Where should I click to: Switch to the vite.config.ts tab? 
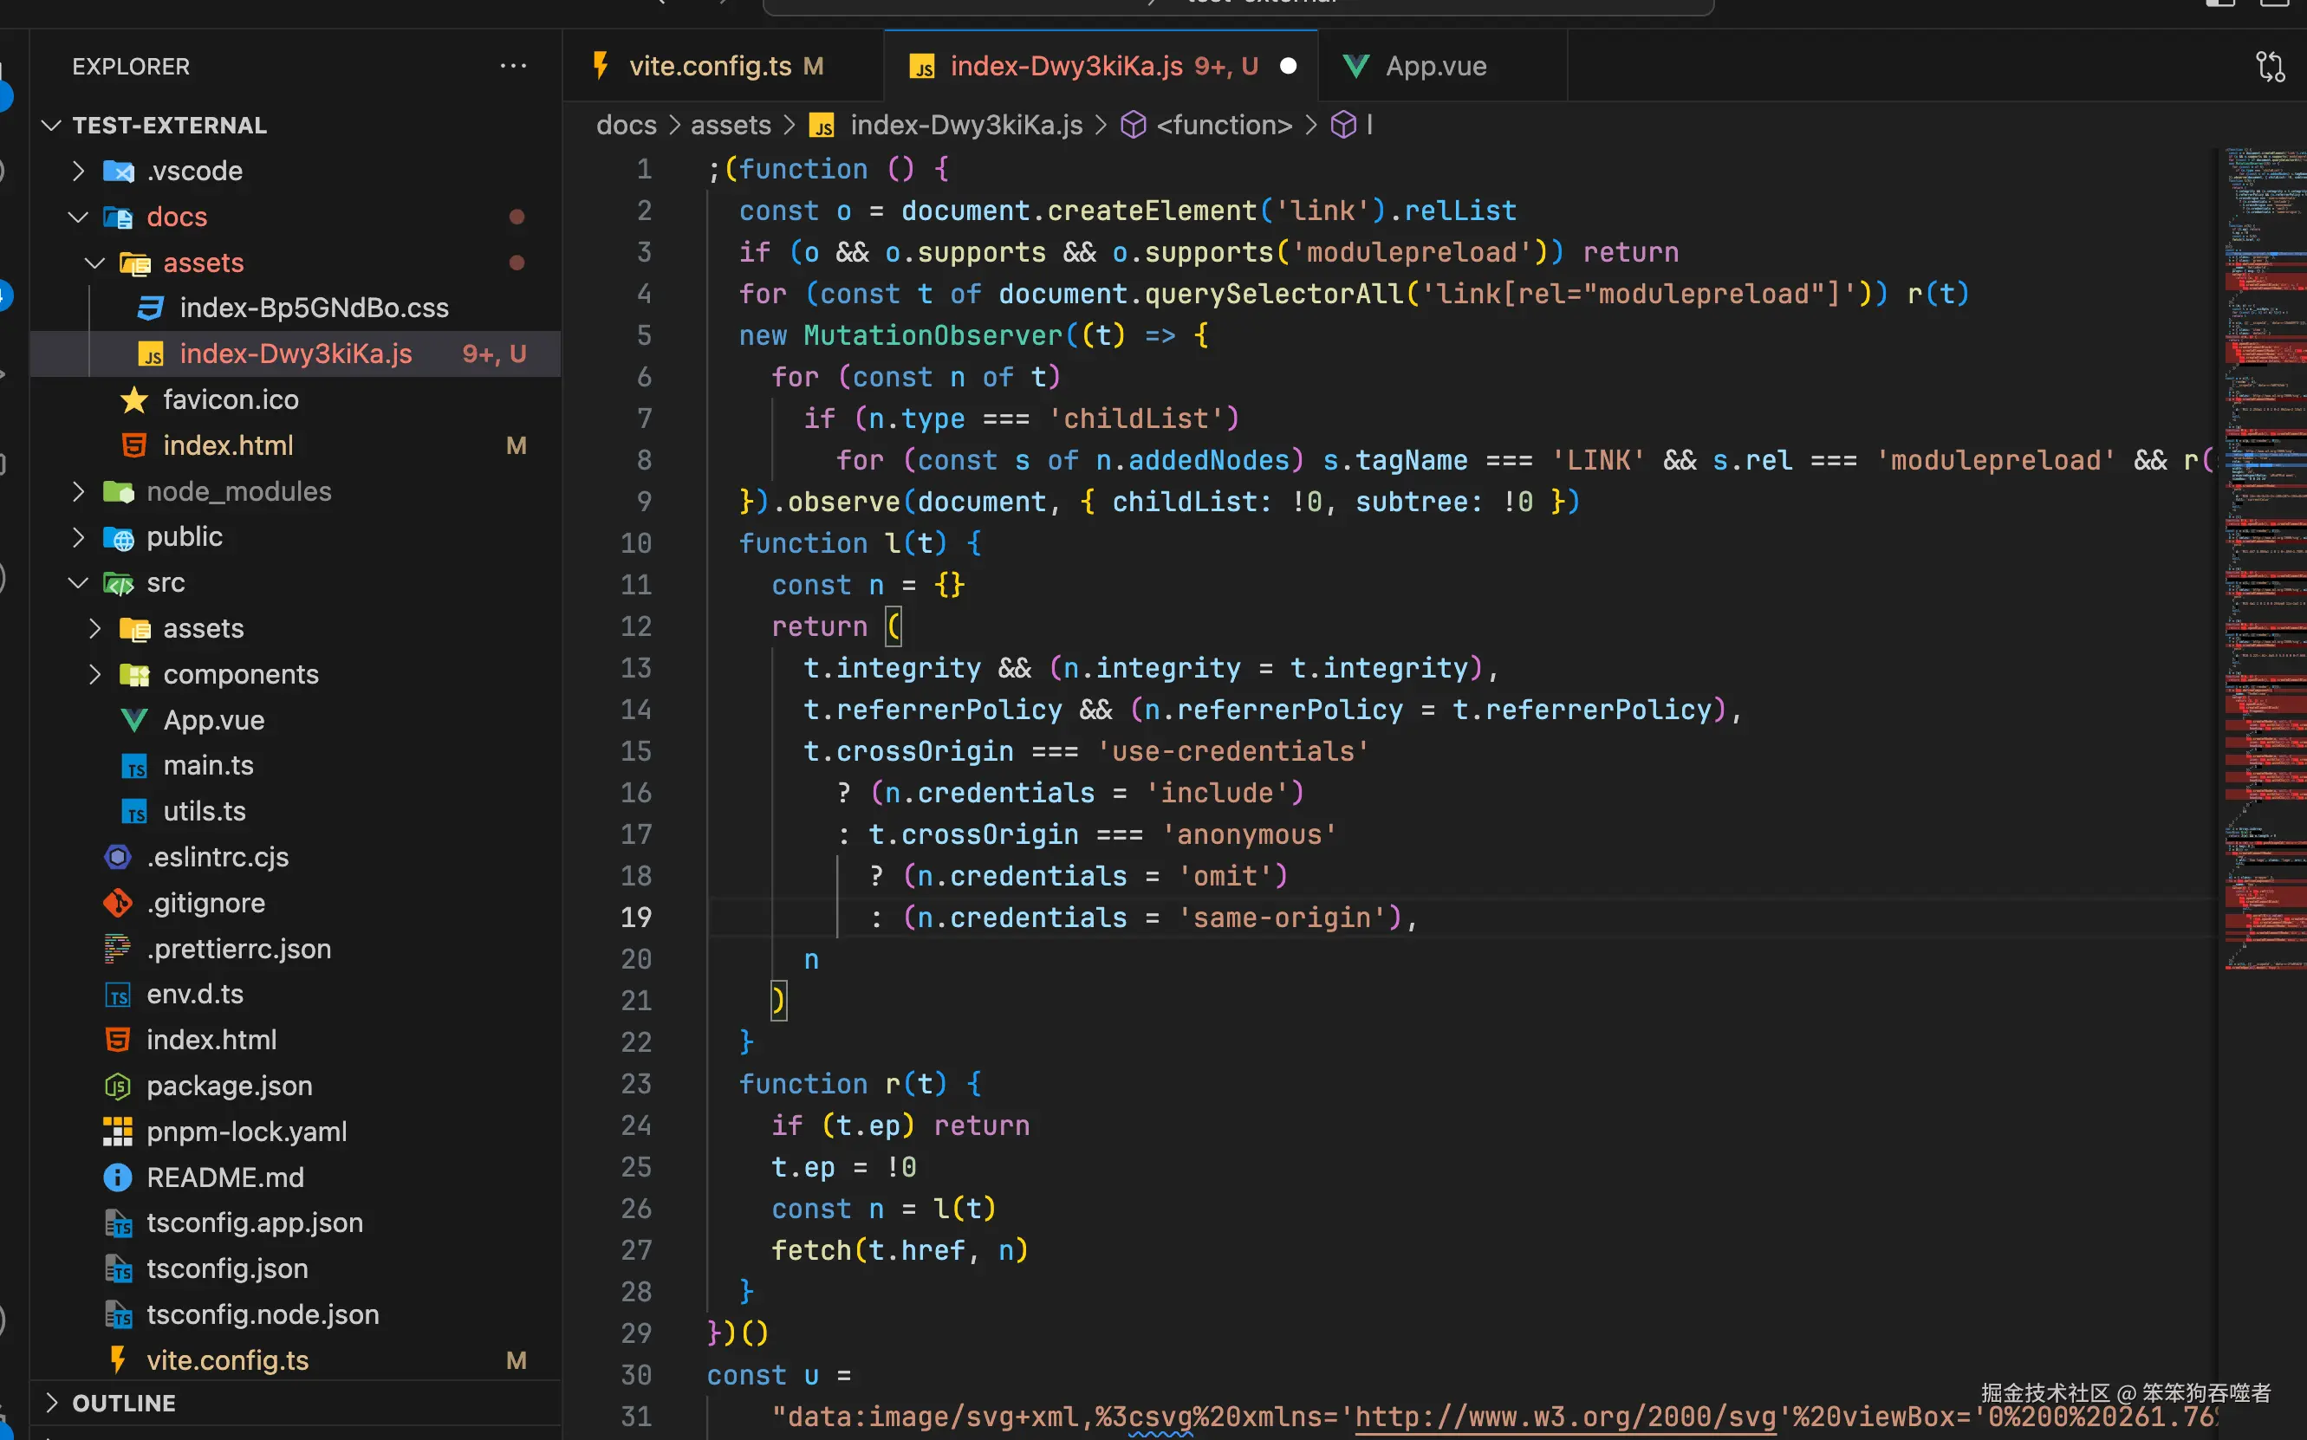tap(710, 66)
